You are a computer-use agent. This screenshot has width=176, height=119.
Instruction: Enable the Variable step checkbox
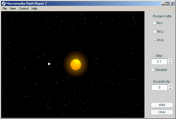point(153,70)
